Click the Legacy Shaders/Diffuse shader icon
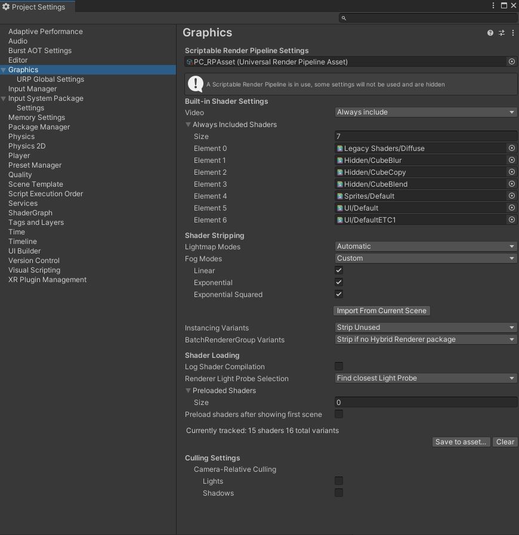519x535 pixels. [x=340, y=149]
